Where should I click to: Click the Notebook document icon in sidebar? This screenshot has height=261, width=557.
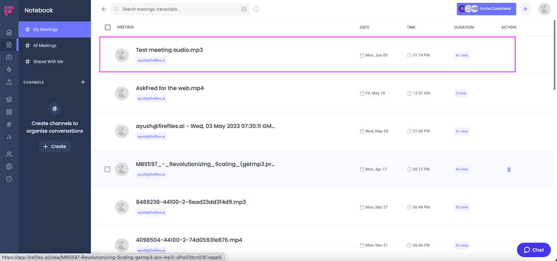pyautogui.click(x=9, y=45)
